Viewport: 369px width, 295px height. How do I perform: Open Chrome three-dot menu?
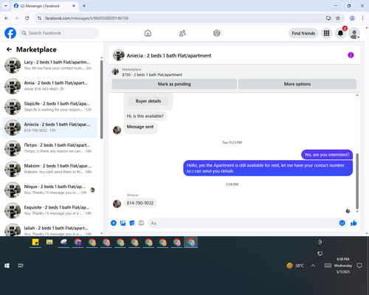pyautogui.click(x=362, y=18)
